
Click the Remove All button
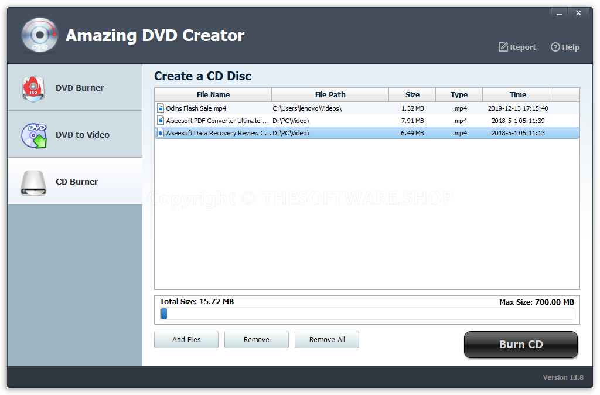click(x=326, y=339)
